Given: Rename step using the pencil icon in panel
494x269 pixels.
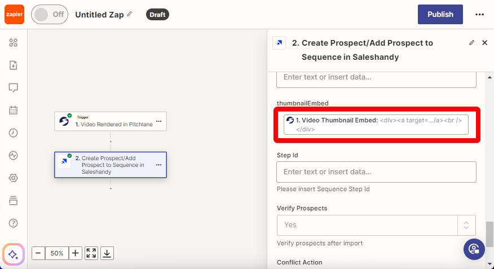Looking at the screenshot, I should tap(471, 43).
